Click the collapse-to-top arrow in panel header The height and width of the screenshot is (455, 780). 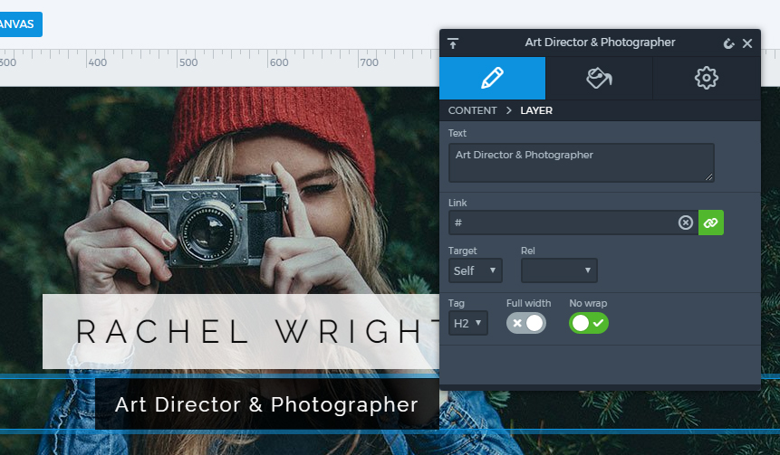click(453, 43)
